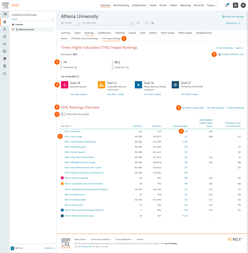
Task: Sort by SDG 2023 column arrow
Action: click(72, 126)
